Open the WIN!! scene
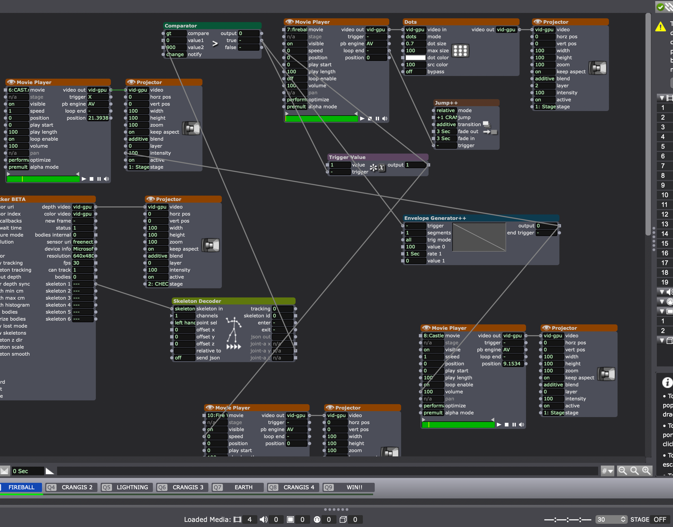Image resolution: width=673 pixels, height=527 pixels. [x=354, y=487]
